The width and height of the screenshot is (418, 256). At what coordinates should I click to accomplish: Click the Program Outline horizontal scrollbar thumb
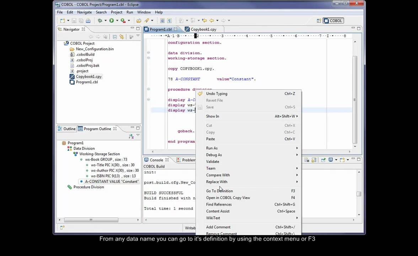click(91, 220)
